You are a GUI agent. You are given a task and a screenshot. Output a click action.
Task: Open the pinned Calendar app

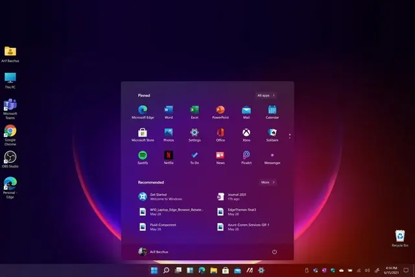pyautogui.click(x=272, y=112)
